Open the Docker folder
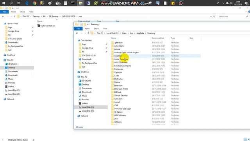Screen dimensions: 250x141 pos(117,82)
